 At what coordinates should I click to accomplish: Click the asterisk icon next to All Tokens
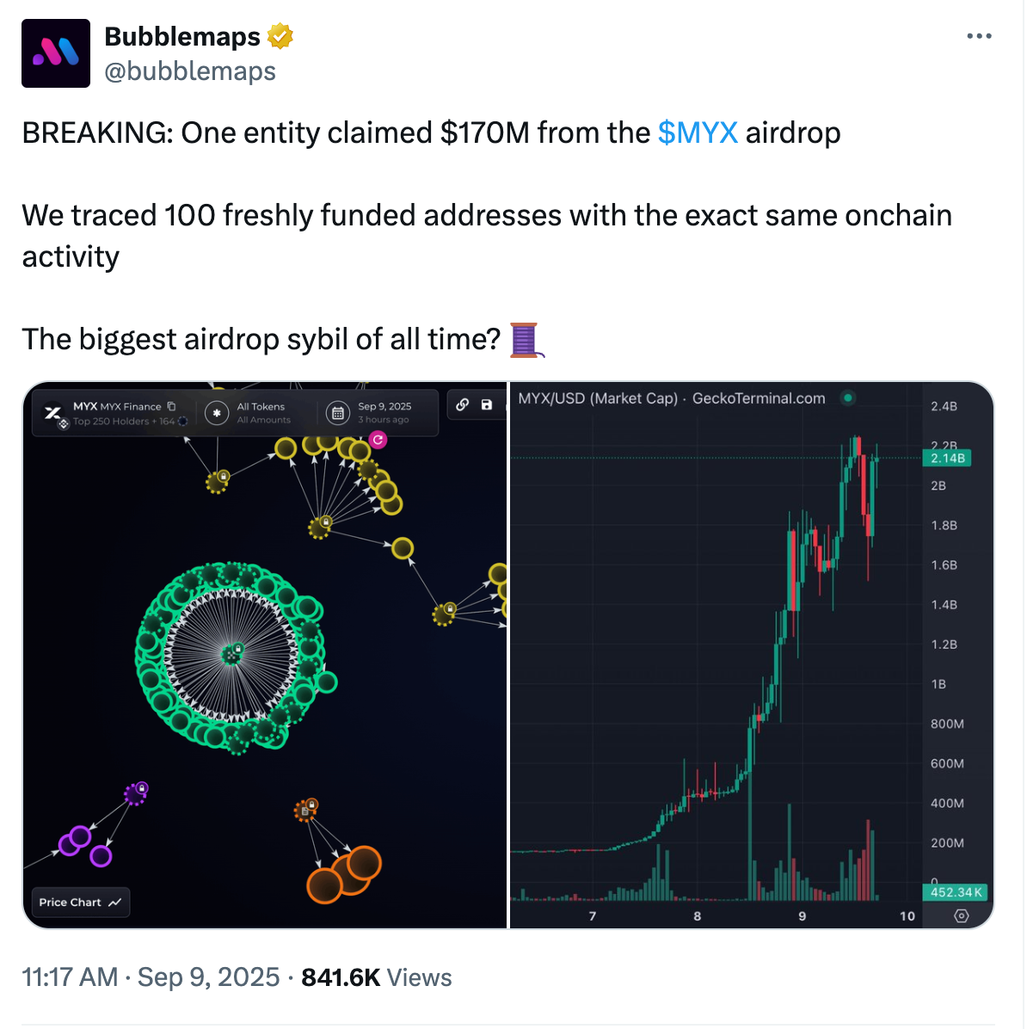coord(218,413)
